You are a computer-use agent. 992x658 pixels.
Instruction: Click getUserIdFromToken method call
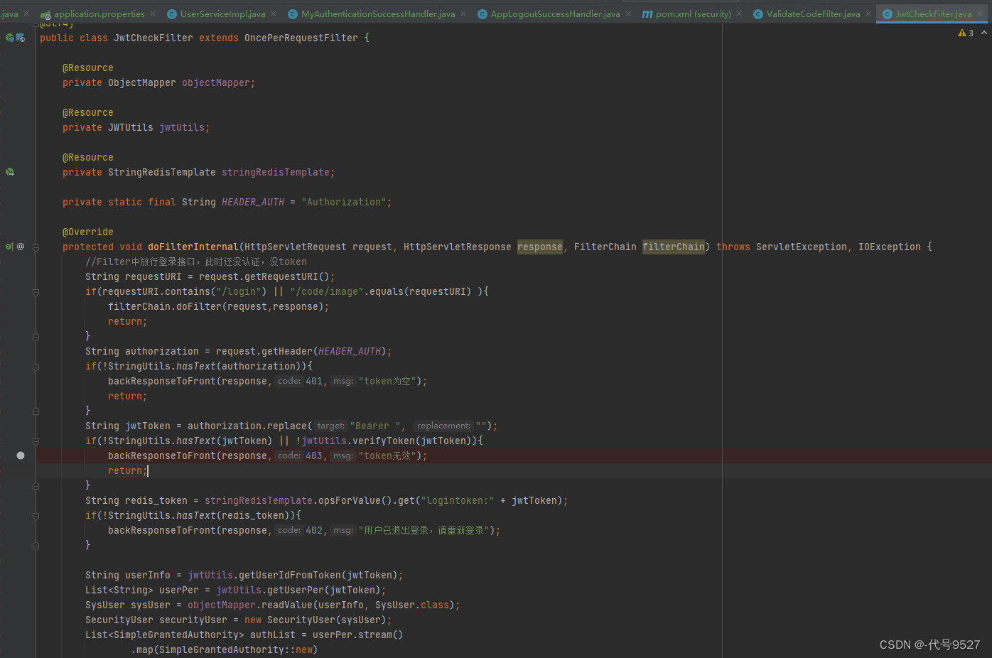[x=290, y=575]
